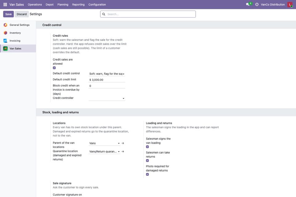The image size is (296, 197).
Task: Open the apps grid menu
Action: (x=5, y=5)
